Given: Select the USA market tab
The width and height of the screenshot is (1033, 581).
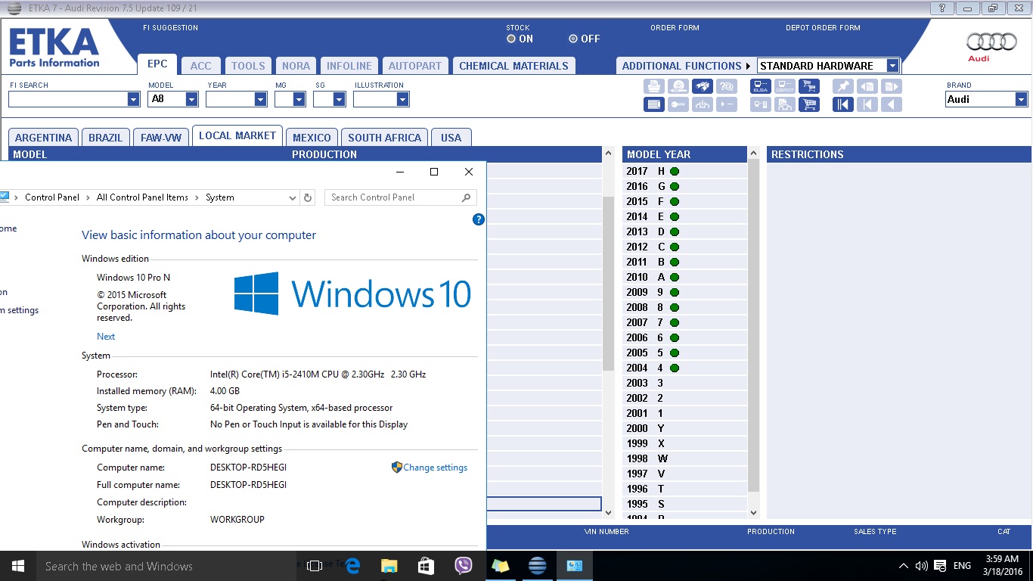Looking at the screenshot, I should pyautogui.click(x=451, y=138).
